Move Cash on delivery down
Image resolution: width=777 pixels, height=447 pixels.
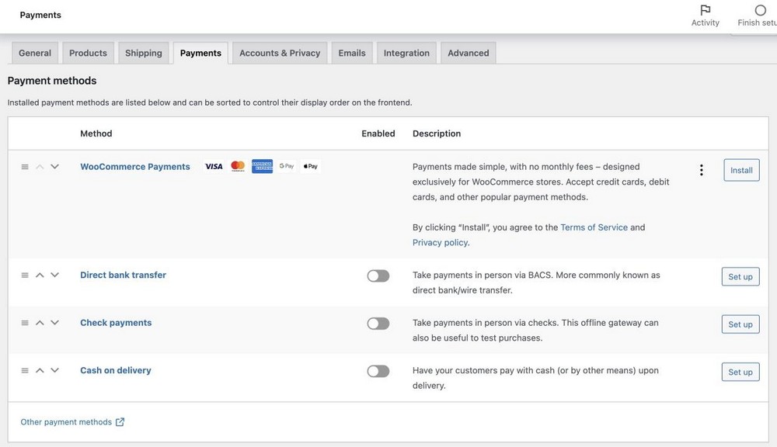tap(54, 370)
